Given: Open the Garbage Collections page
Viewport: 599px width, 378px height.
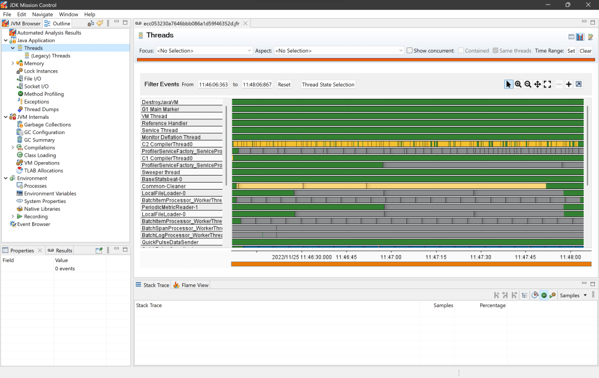Looking at the screenshot, I should 47,125.
